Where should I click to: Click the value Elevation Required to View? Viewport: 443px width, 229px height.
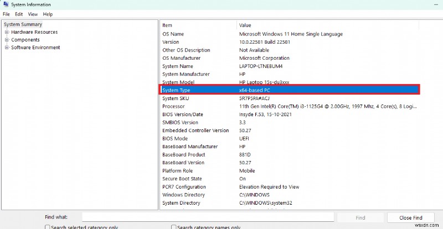(269, 187)
